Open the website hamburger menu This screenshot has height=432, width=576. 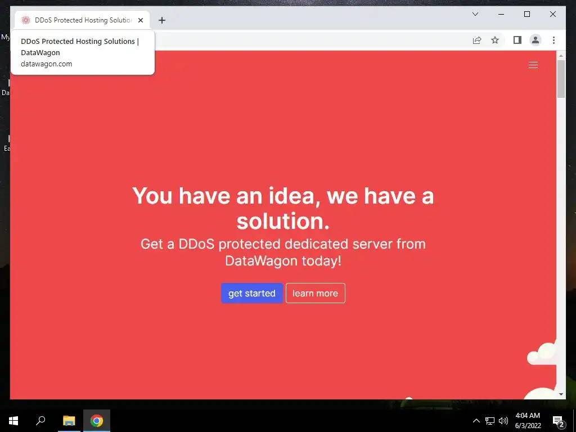(x=533, y=65)
